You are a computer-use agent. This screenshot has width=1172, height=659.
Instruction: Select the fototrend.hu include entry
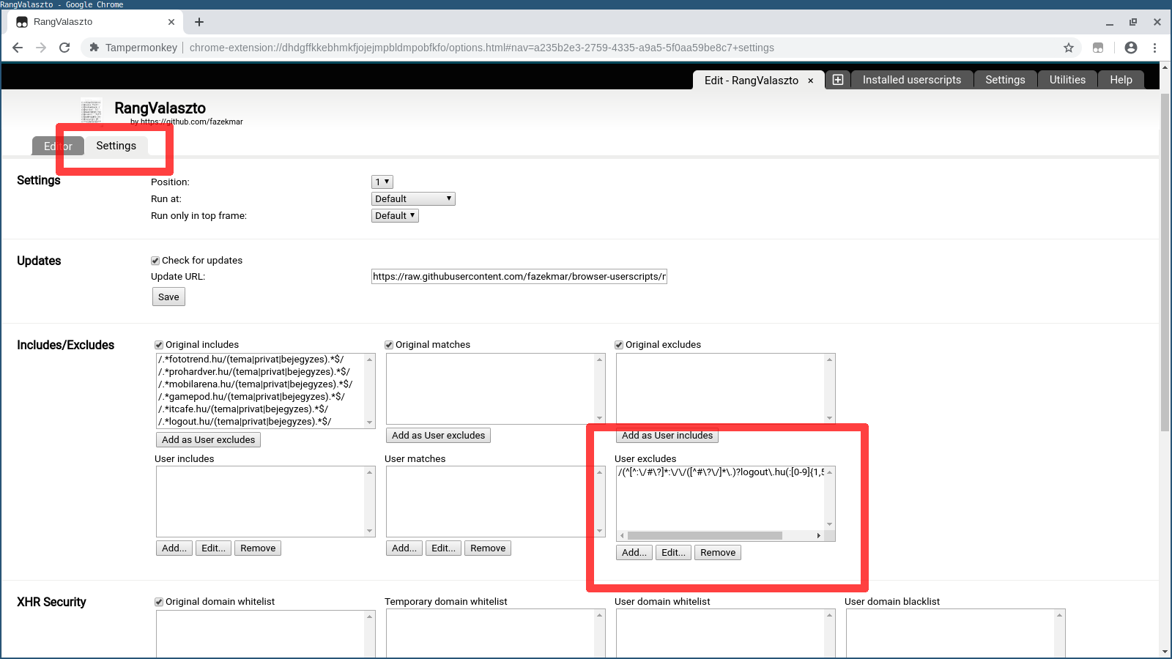tap(260, 360)
